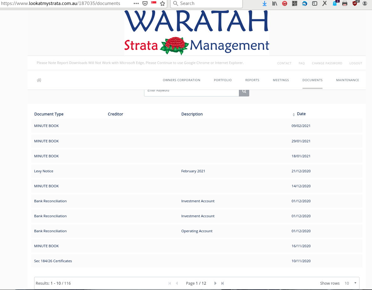Screen dimensions: 372x290
Task: Click the blue globe extension icon
Action: pyautogui.click(x=305, y=3)
